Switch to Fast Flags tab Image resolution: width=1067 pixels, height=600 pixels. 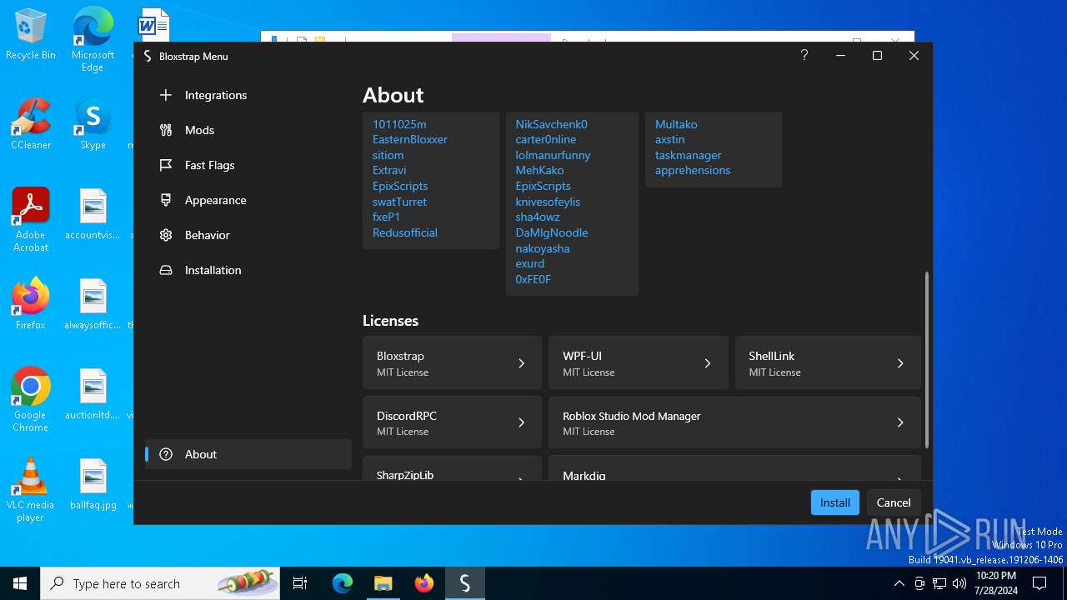[248, 165]
